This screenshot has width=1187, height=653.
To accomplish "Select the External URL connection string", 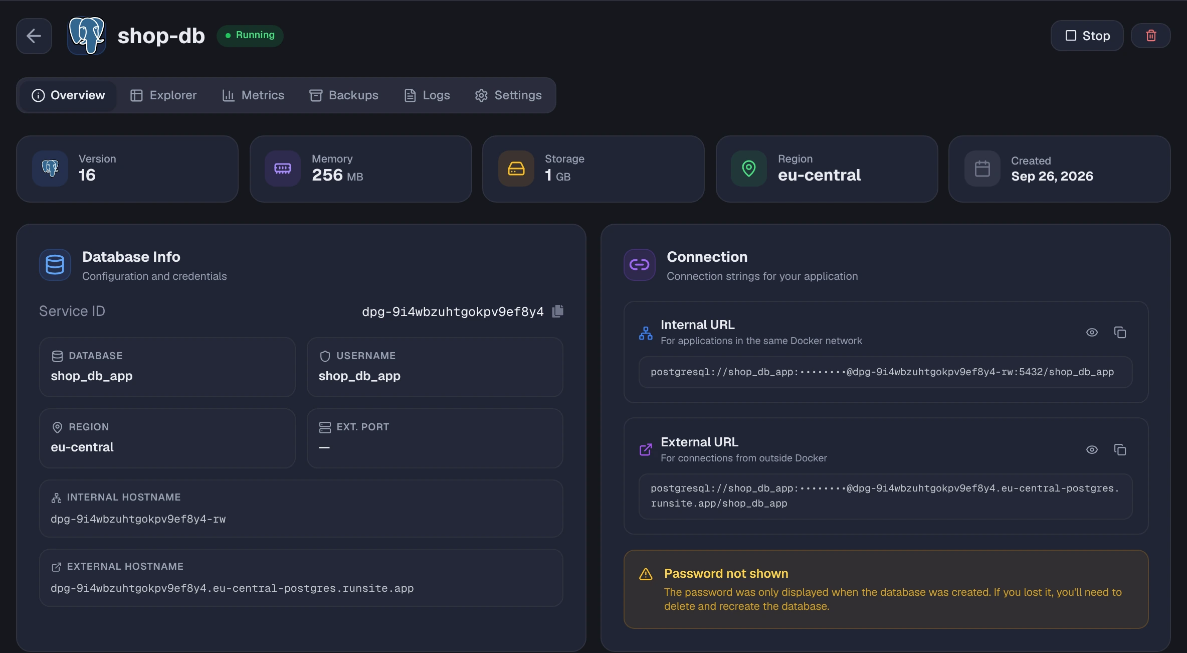I will [885, 496].
